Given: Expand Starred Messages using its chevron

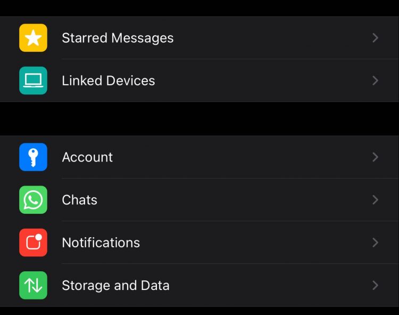Looking at the screenshot, I should coord(375,38).
